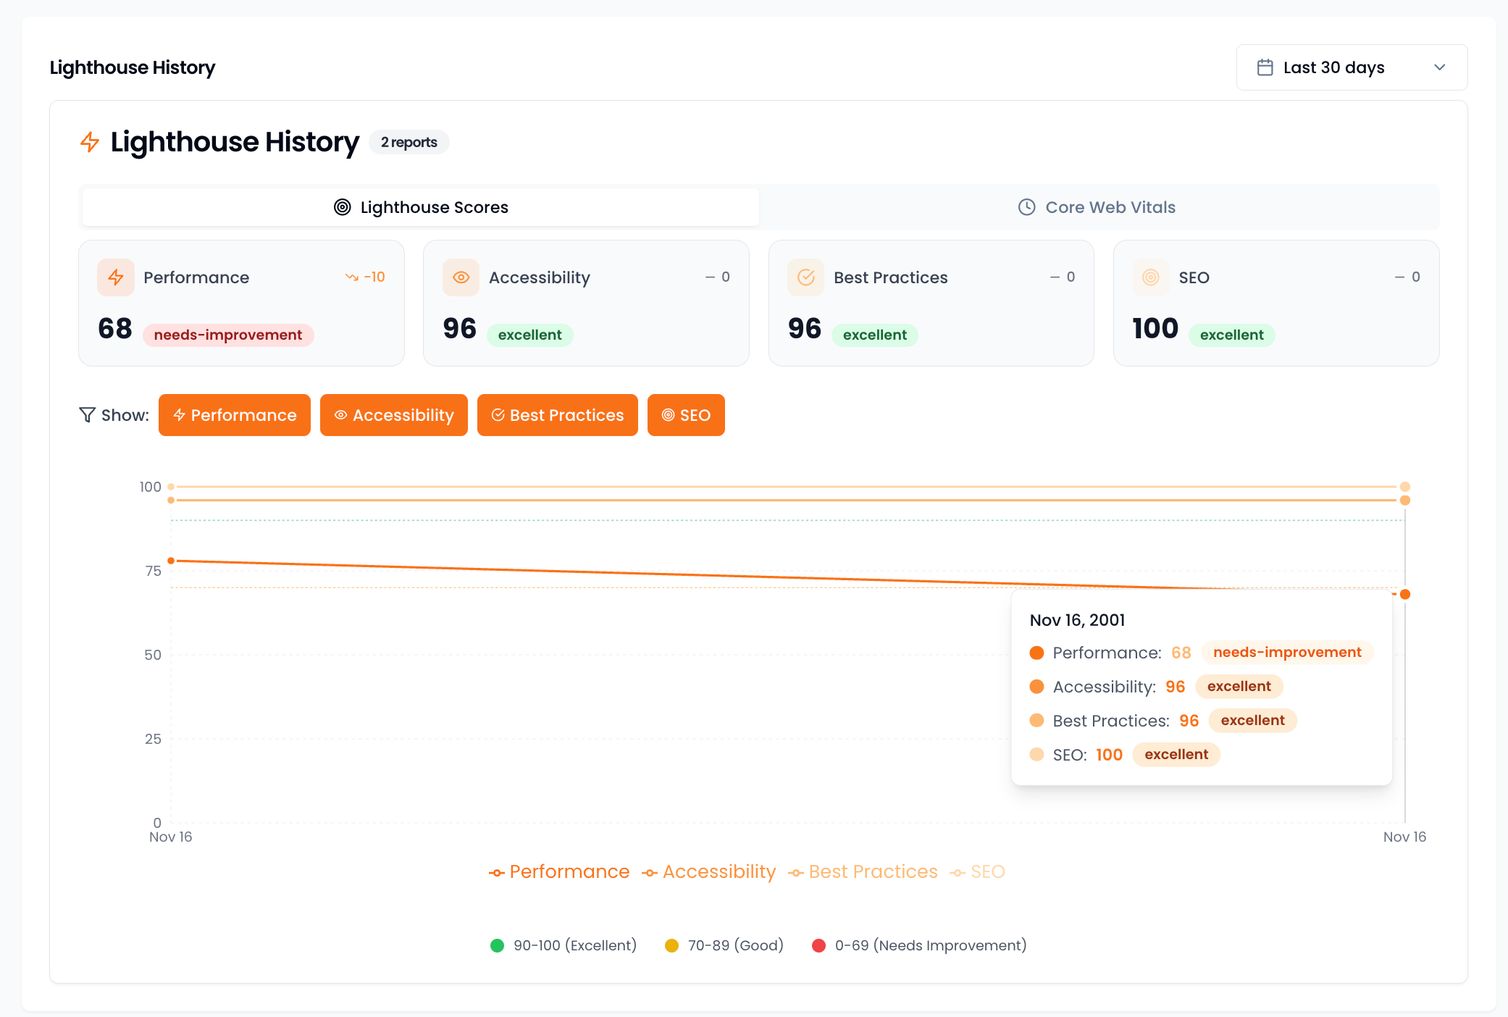1508x1017 pixels.
Task: Switch to the Lighthouse Scores tab
Action: (x=421, y=207)
